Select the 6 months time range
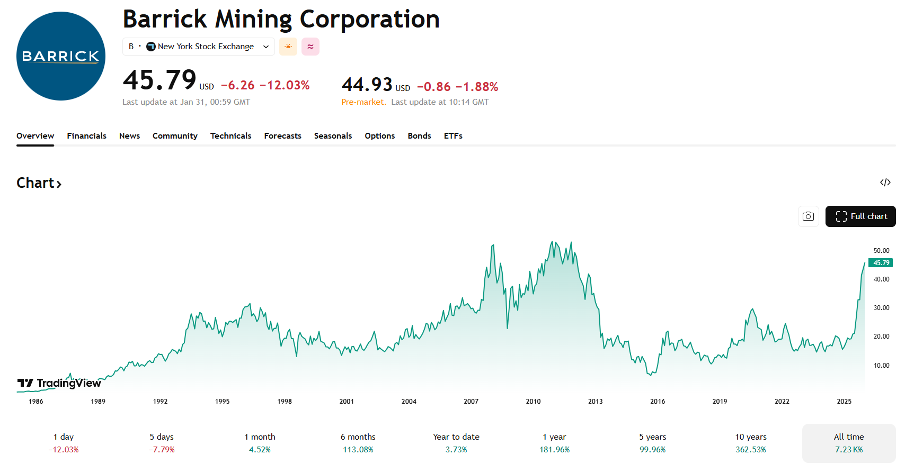914x473 pixels. 358,443
